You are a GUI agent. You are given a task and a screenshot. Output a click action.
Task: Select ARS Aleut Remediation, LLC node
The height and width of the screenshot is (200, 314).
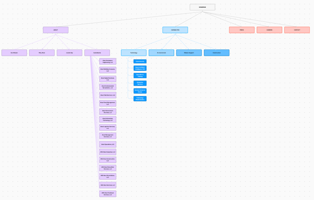(108, 176)
